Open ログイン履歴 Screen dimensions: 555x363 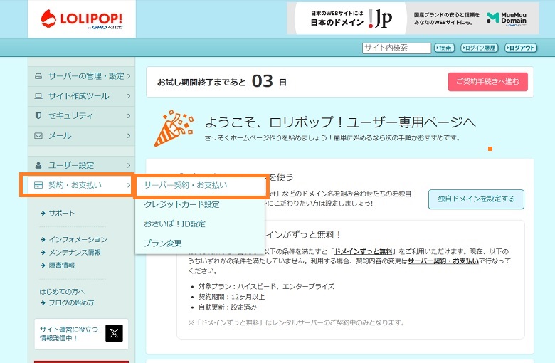480,48
